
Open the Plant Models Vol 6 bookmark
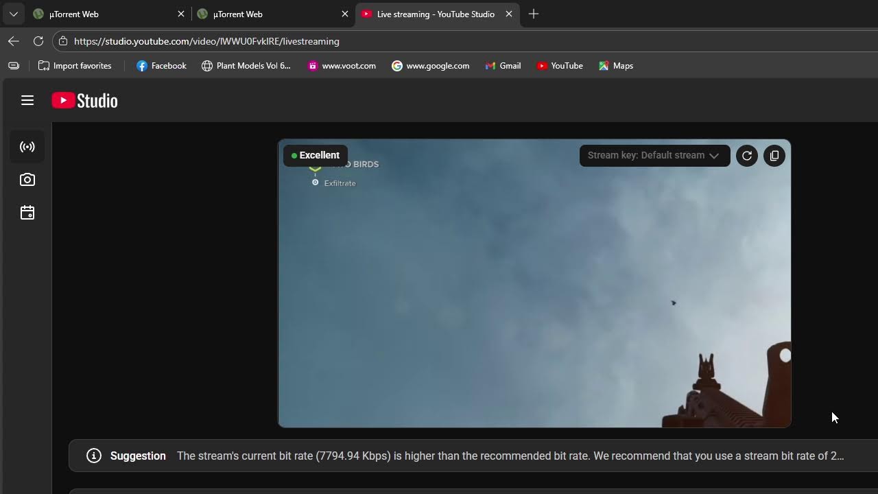[246, 66]
